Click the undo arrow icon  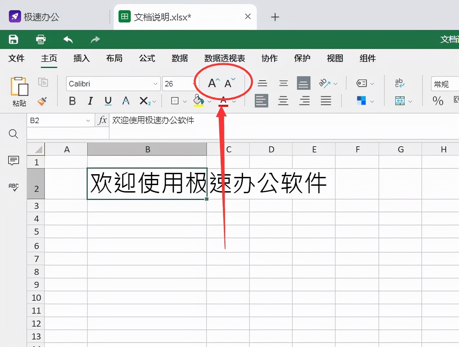[x=68, y=39]
